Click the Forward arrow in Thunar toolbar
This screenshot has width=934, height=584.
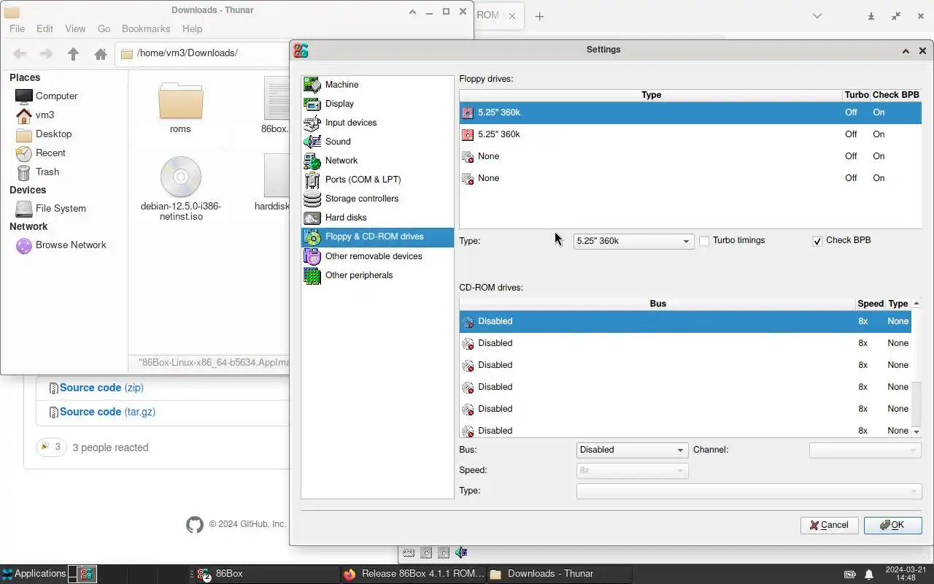[46, 53]
